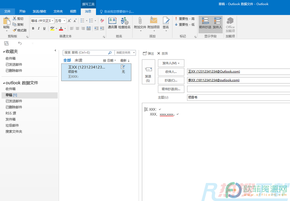Click Attach File paperclip (附加文件)

pos(140,24)
